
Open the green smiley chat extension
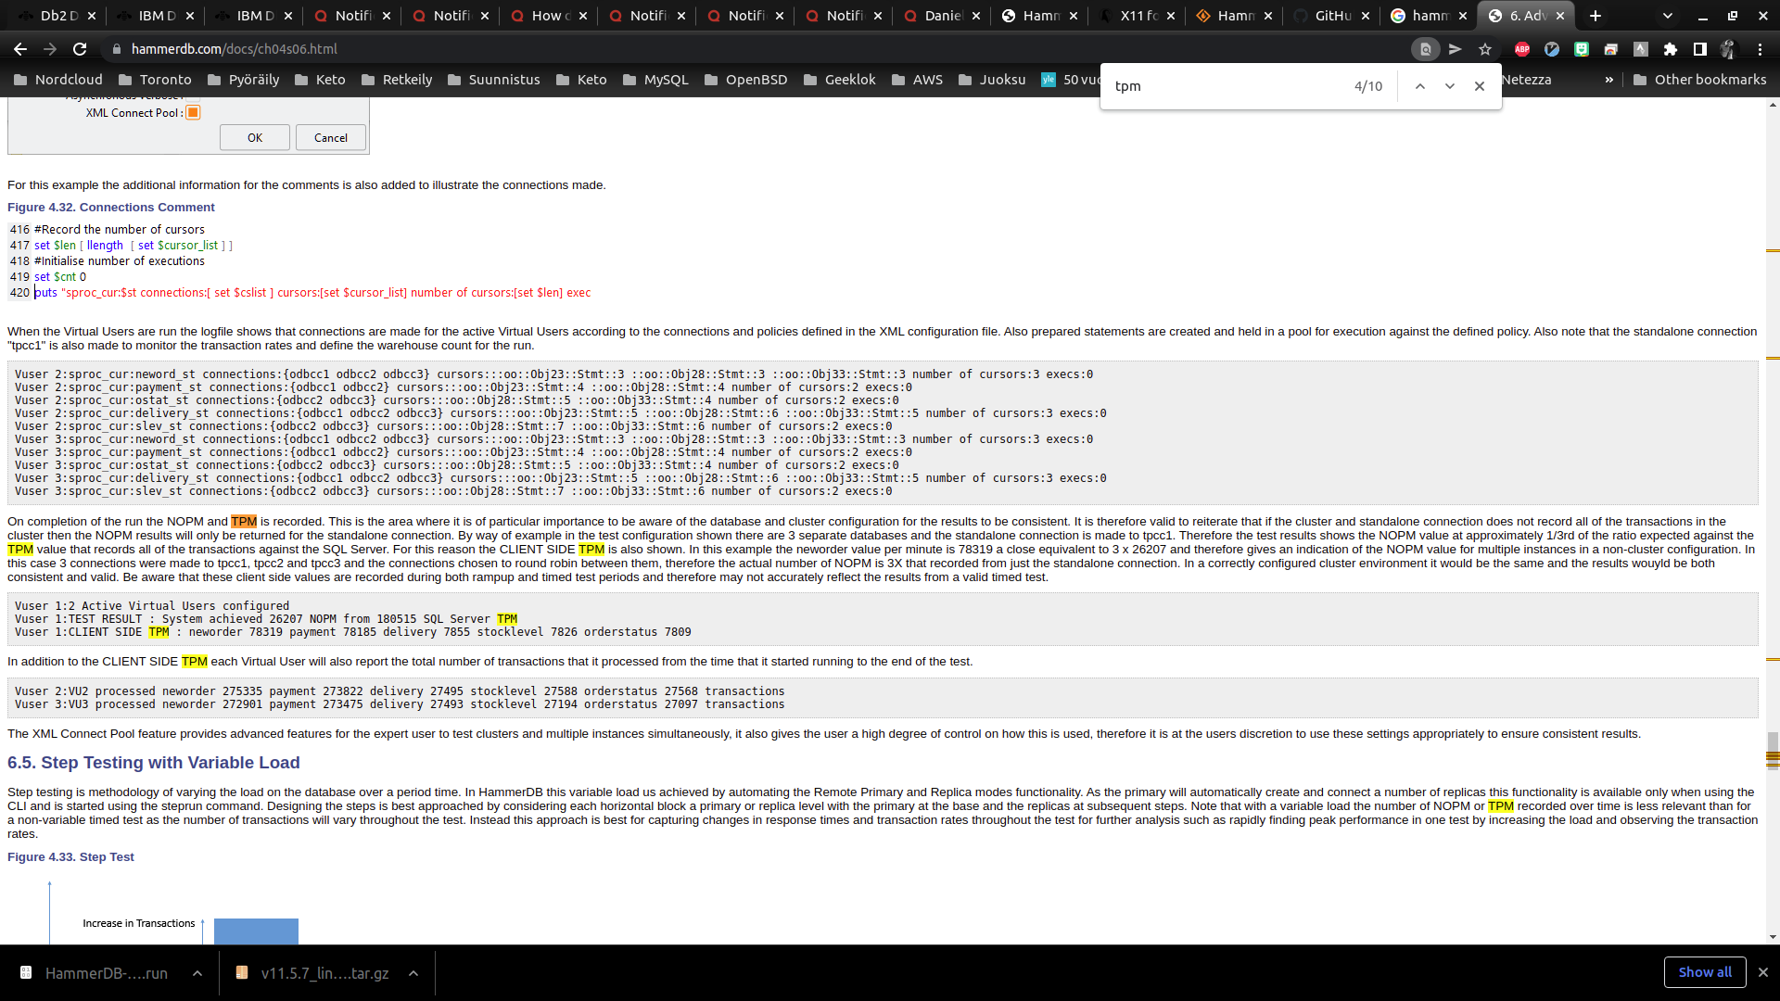1582,49
